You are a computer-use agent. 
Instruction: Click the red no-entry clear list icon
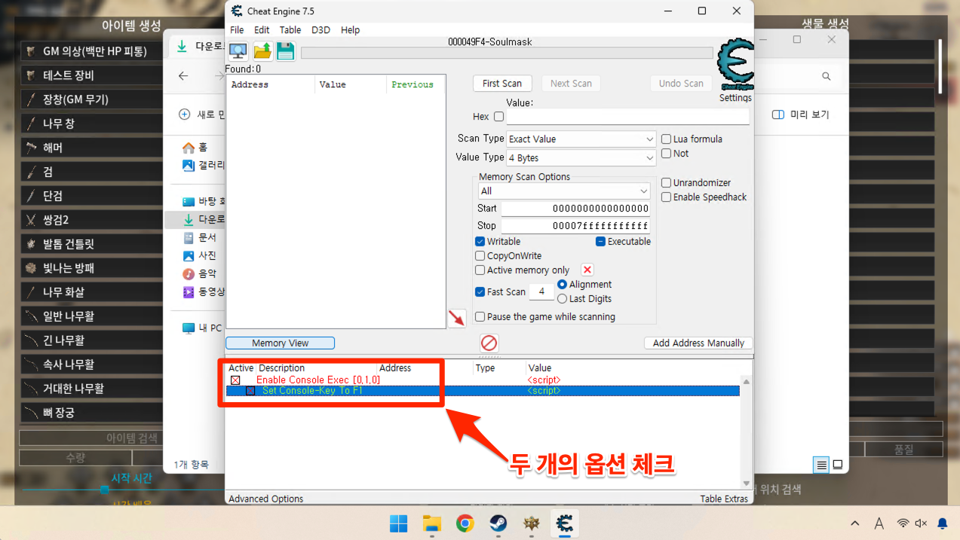tap(489, 343)
